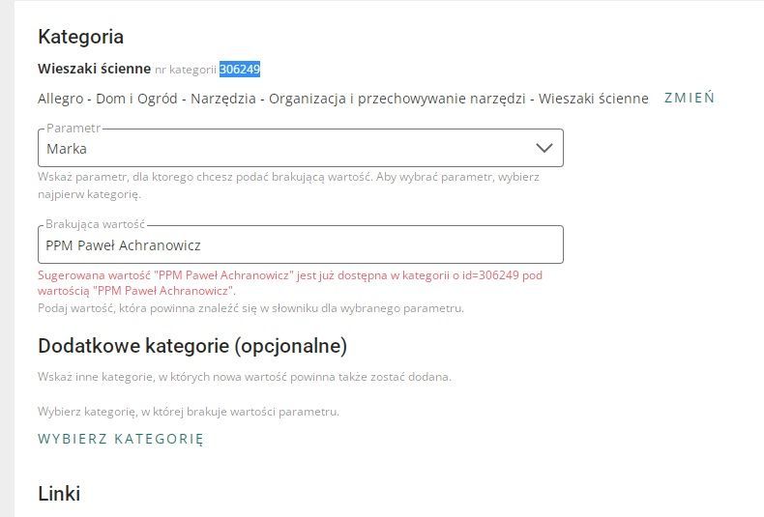Click the Parametr field's floating label
Screen dimensions: 764x517
click(x=73, y=129)
